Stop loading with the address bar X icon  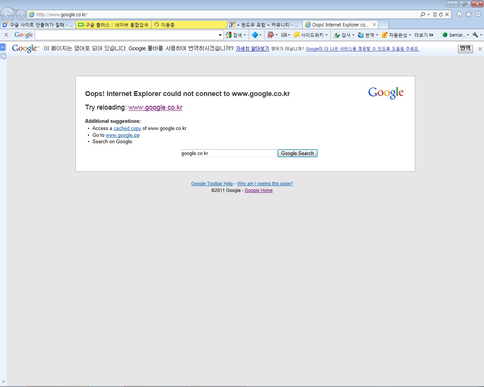click(447, 14)
